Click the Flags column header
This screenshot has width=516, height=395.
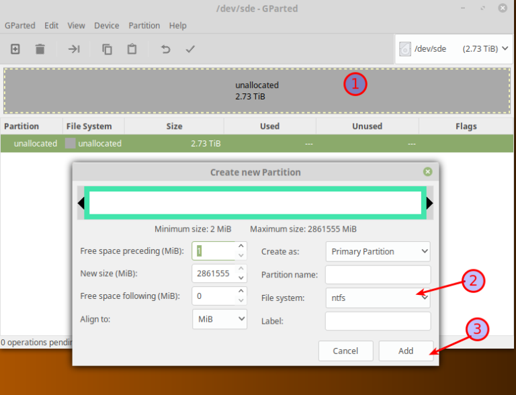click(x=466, y=126)
